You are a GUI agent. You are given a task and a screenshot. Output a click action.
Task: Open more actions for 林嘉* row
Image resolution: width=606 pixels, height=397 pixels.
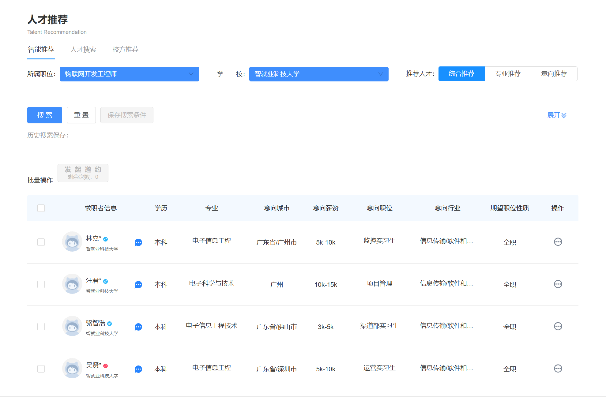558,242
